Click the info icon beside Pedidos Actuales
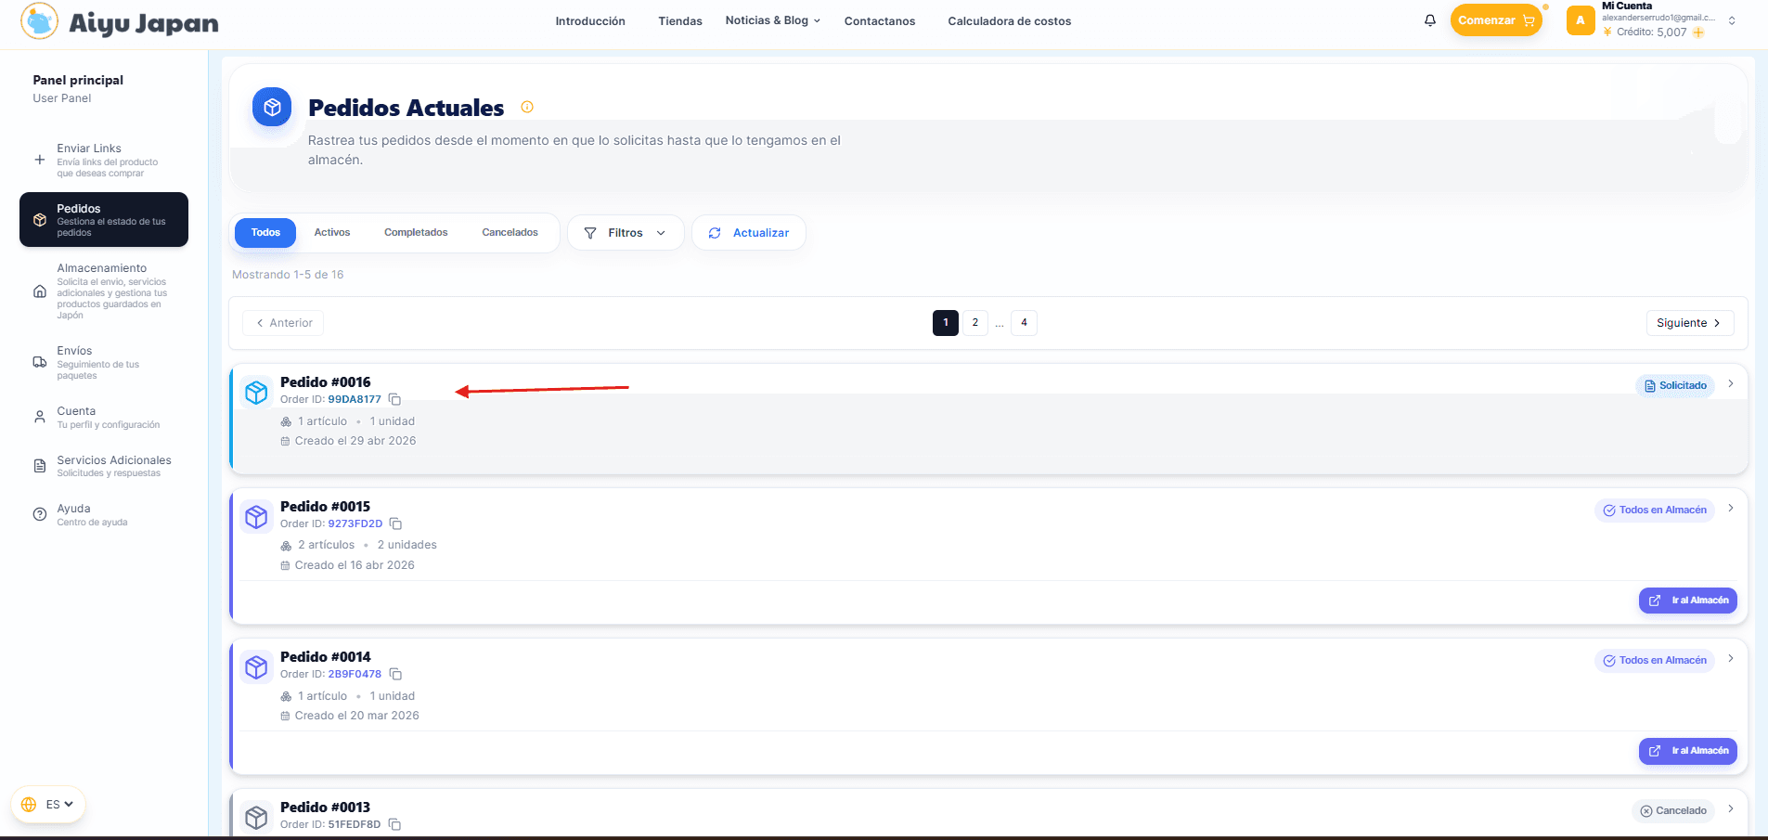This screenshot has width=1768, height=840. click(527, 107)
